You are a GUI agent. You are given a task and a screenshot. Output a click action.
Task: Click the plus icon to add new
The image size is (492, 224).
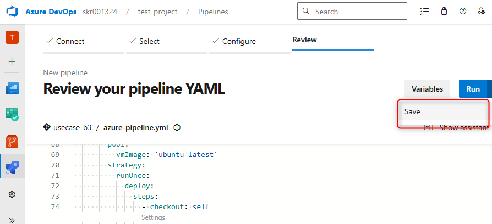[12, 61]
